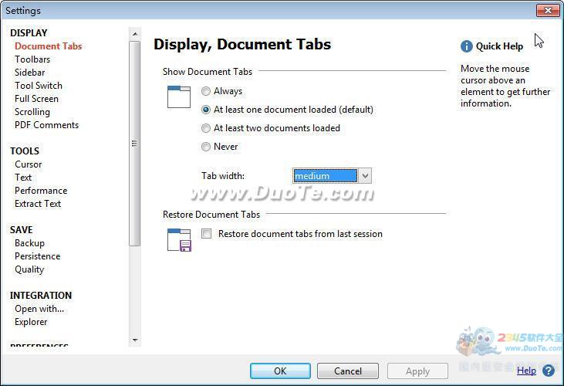
Task: Click the sidebar scrollbar down arrow
Action: coord(135,340)
